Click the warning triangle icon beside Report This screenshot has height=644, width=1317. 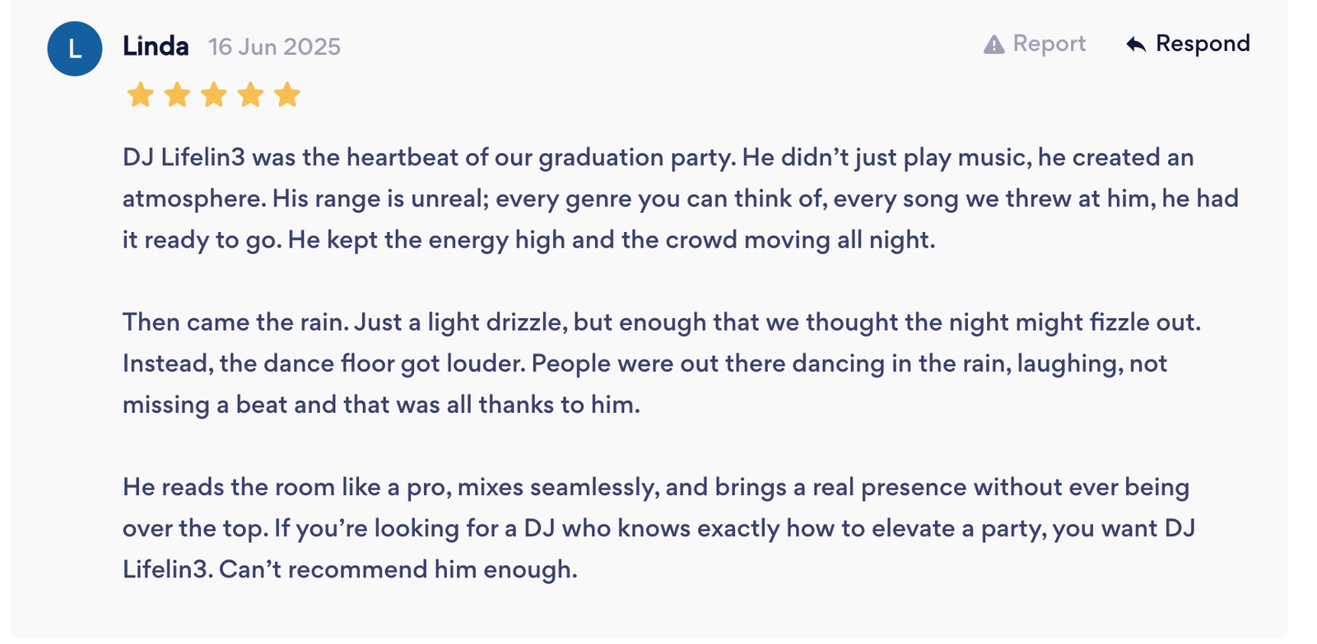[x=994, y=44]
